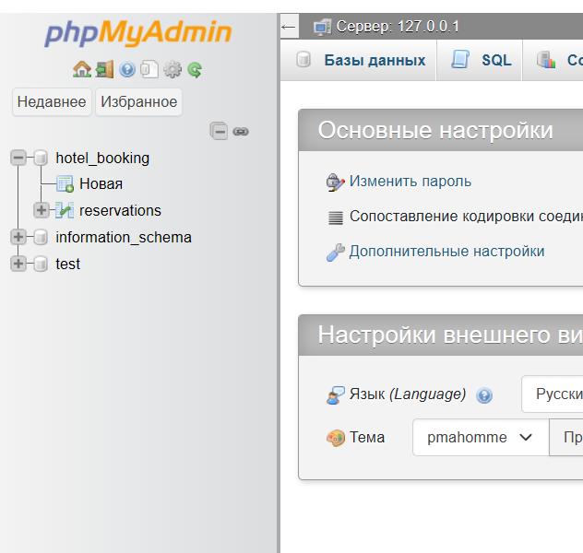Select the test database name
The image size is (583, 553).
click(67, 265)
